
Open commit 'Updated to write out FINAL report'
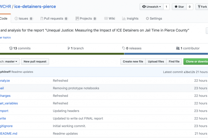tap(78, 118)
